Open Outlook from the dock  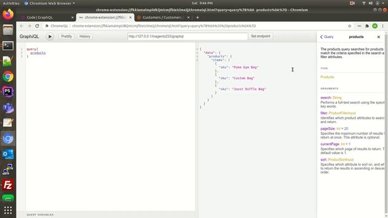8,154
